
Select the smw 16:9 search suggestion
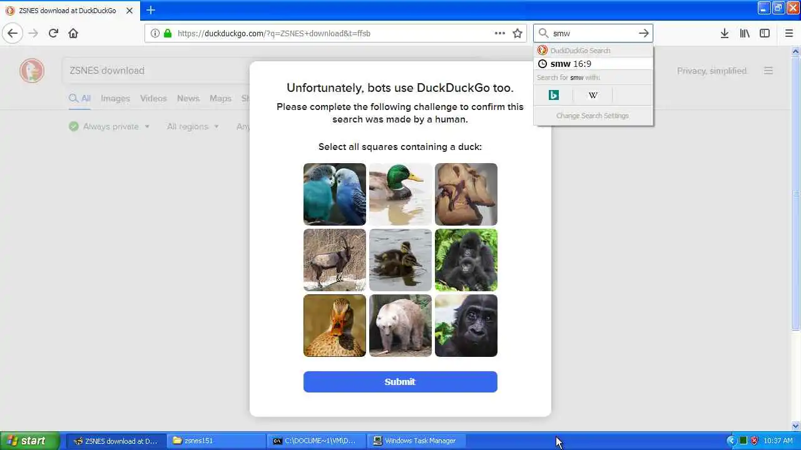[593, 64]
